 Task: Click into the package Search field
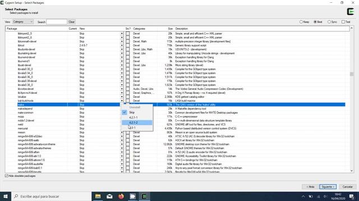tap(57, 22)
